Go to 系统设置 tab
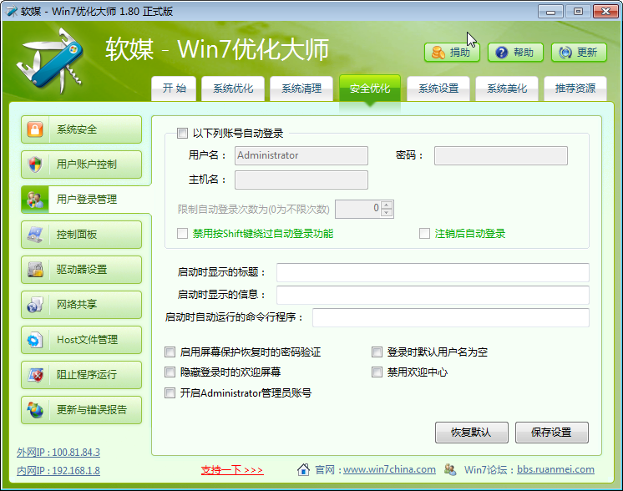This screenshot has height=491, width=623. 438,89
